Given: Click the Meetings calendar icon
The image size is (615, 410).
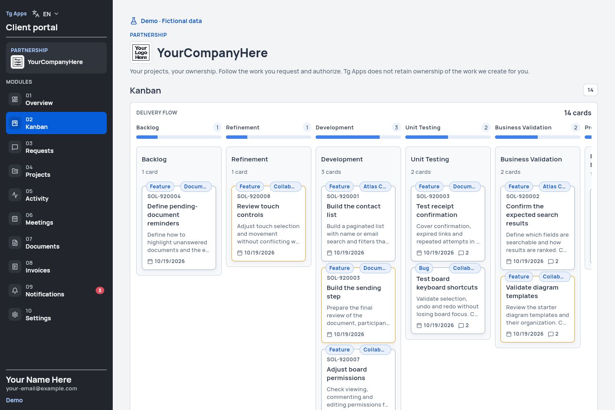Looking at the screenshot, I should click(x=15, y=219).
